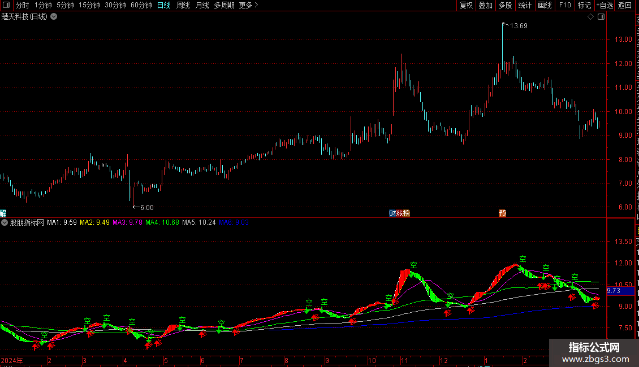This screenshot has width=639, height=367.
Task: Switch to 月线 monthly chart
Action: [x=202, y=5]
